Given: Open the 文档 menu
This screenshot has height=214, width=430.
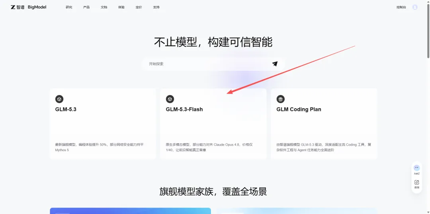Looking at the screenshot, I should point(104,8).
